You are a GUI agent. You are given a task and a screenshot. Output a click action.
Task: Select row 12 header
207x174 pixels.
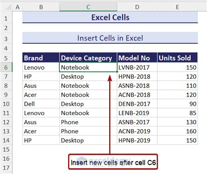point(6,122)
